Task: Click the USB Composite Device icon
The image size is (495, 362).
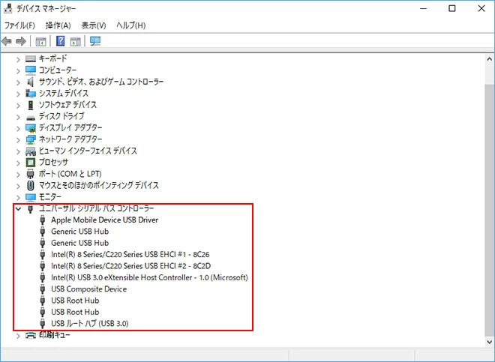Action: tap(43, 289)
